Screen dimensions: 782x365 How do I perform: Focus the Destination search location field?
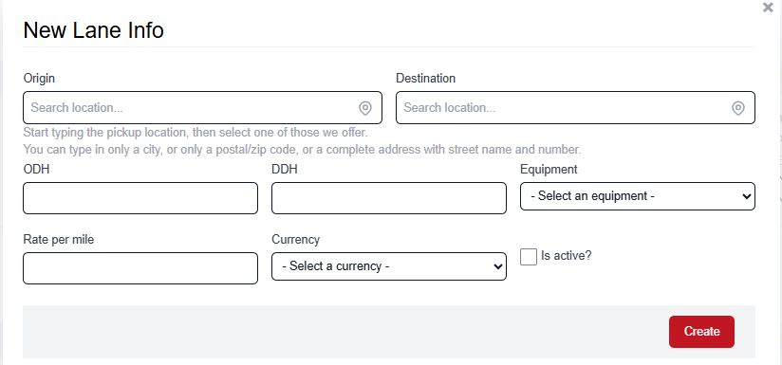point(575,107)
